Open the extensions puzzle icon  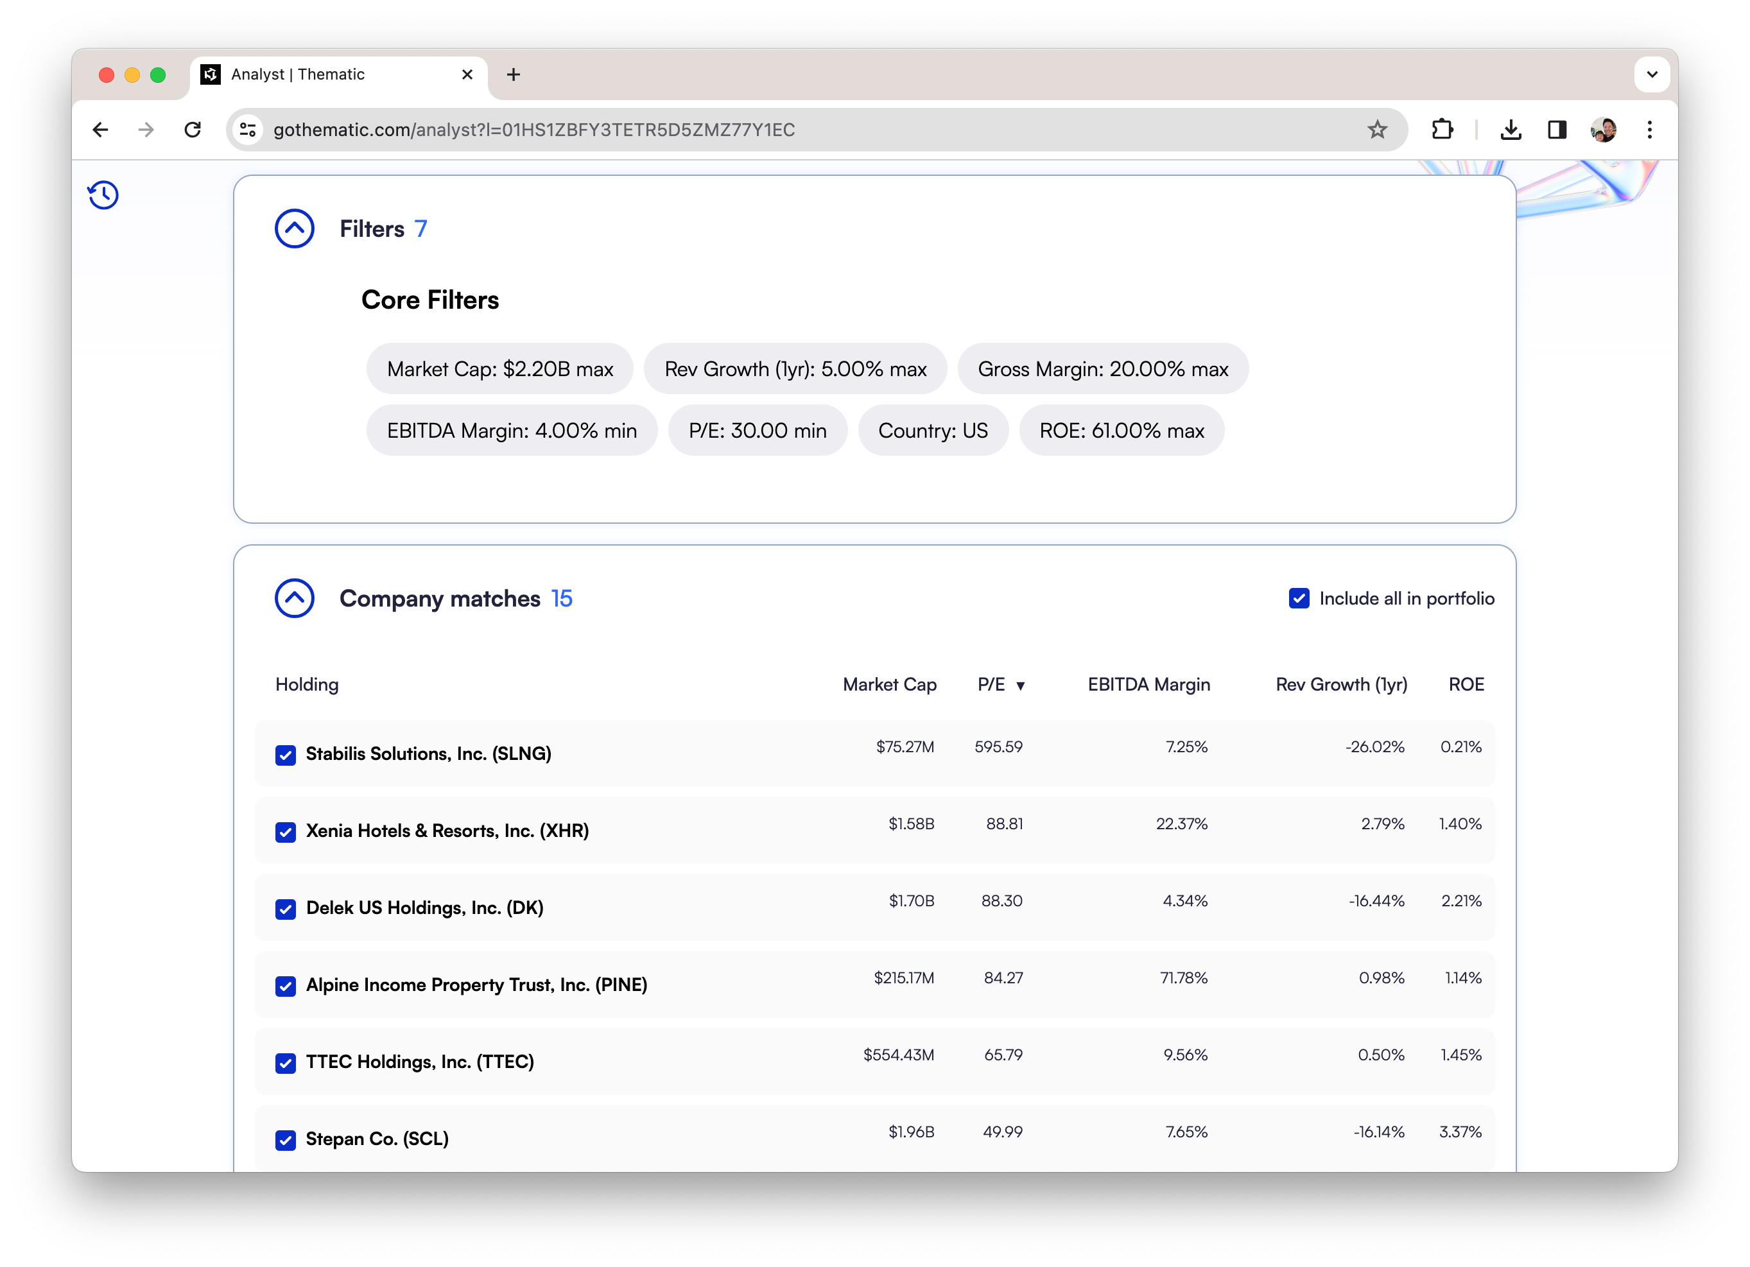point(1442,130)
